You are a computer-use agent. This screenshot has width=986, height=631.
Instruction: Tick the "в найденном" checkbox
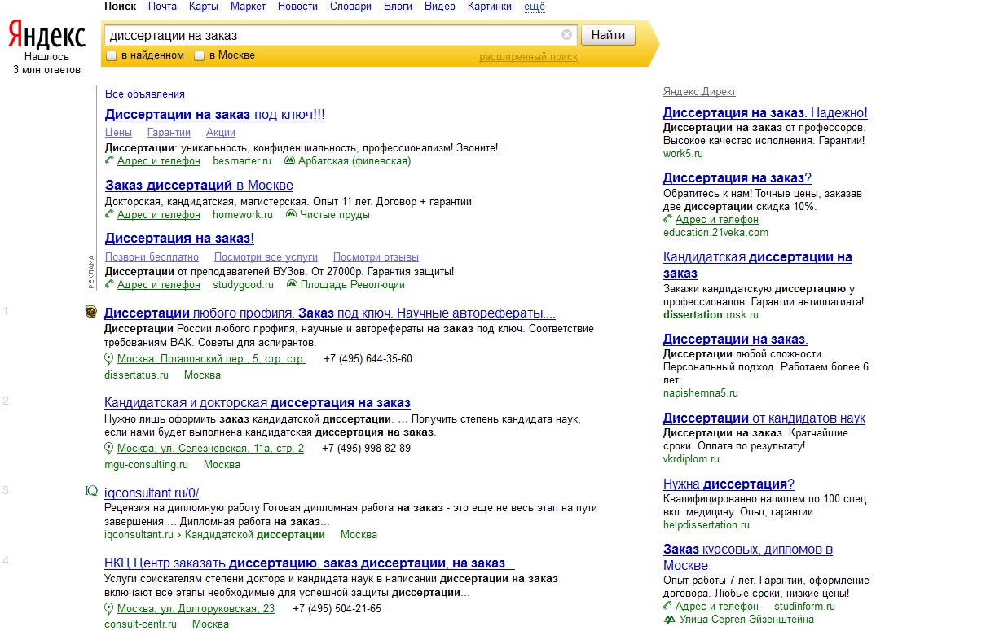point(112,56)
